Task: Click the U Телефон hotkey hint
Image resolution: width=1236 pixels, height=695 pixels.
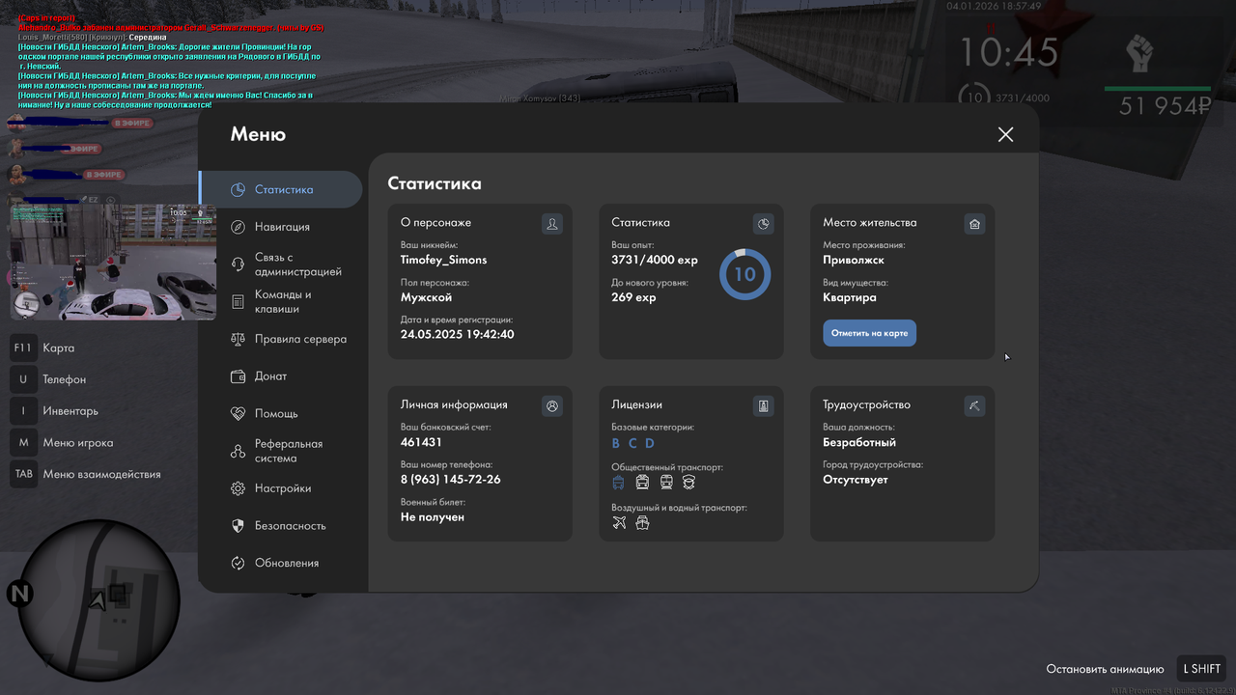Action: [x=48, y=379]
